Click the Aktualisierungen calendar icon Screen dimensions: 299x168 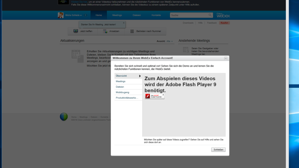pyautogui.click(x=77, y=56)
